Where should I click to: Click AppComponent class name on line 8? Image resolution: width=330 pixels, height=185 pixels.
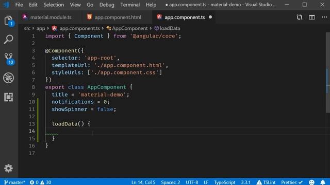[107, 87]
